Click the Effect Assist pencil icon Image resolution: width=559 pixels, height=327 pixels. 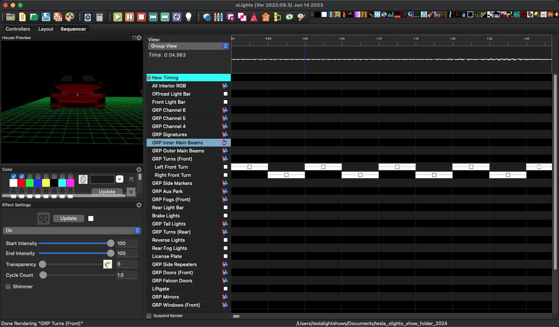(x=301, y=17)
